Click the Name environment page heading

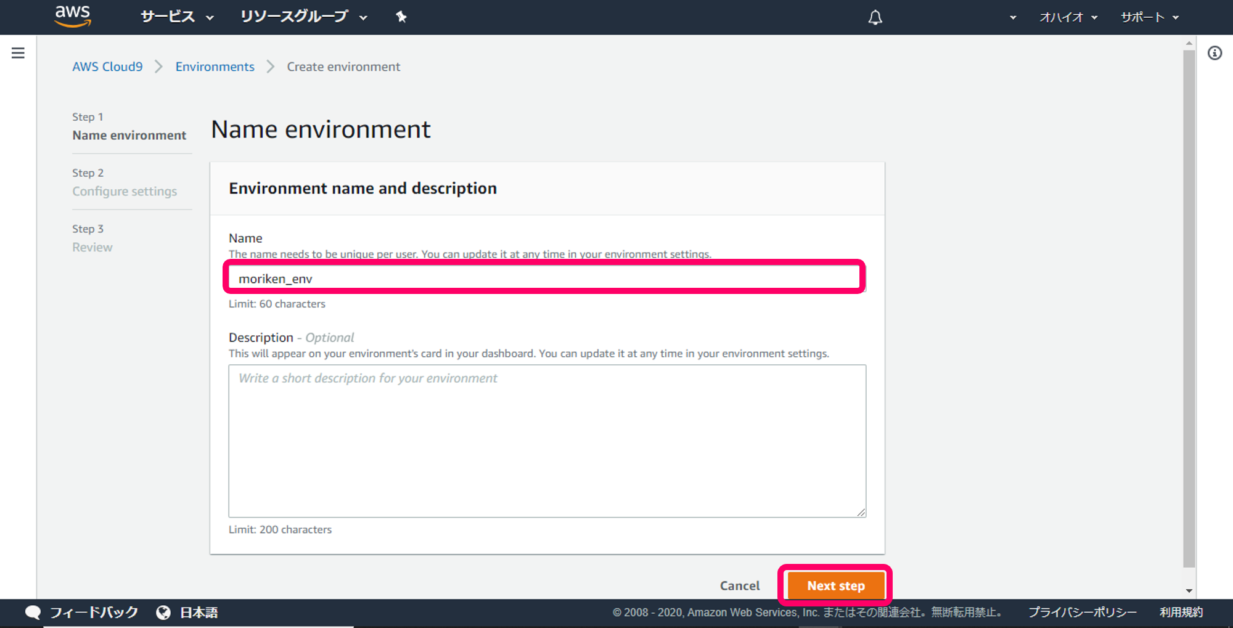click(321, 129)
